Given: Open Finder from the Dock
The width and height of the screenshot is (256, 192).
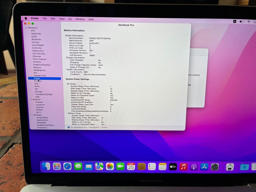Looking at the screenshot, I should pos(46,166).
